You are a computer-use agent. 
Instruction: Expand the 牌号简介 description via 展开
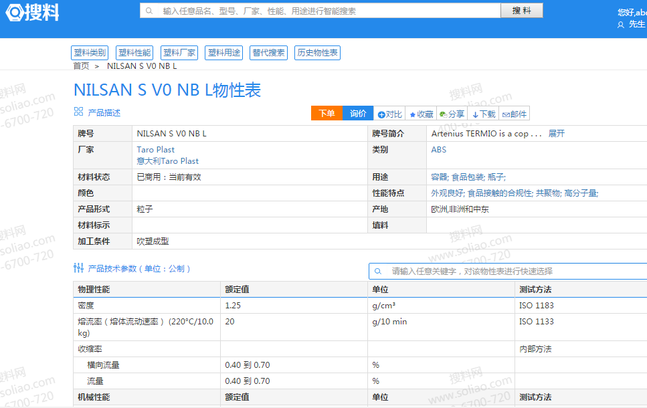(557, 133)
